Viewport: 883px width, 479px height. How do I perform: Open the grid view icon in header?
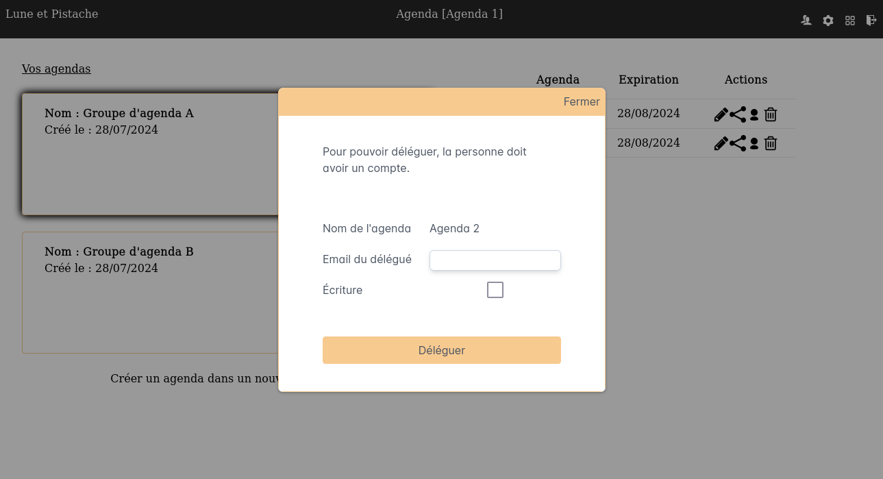850,21
